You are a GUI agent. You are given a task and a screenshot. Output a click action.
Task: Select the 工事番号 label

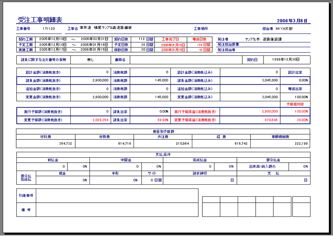(x=23, y=28)
